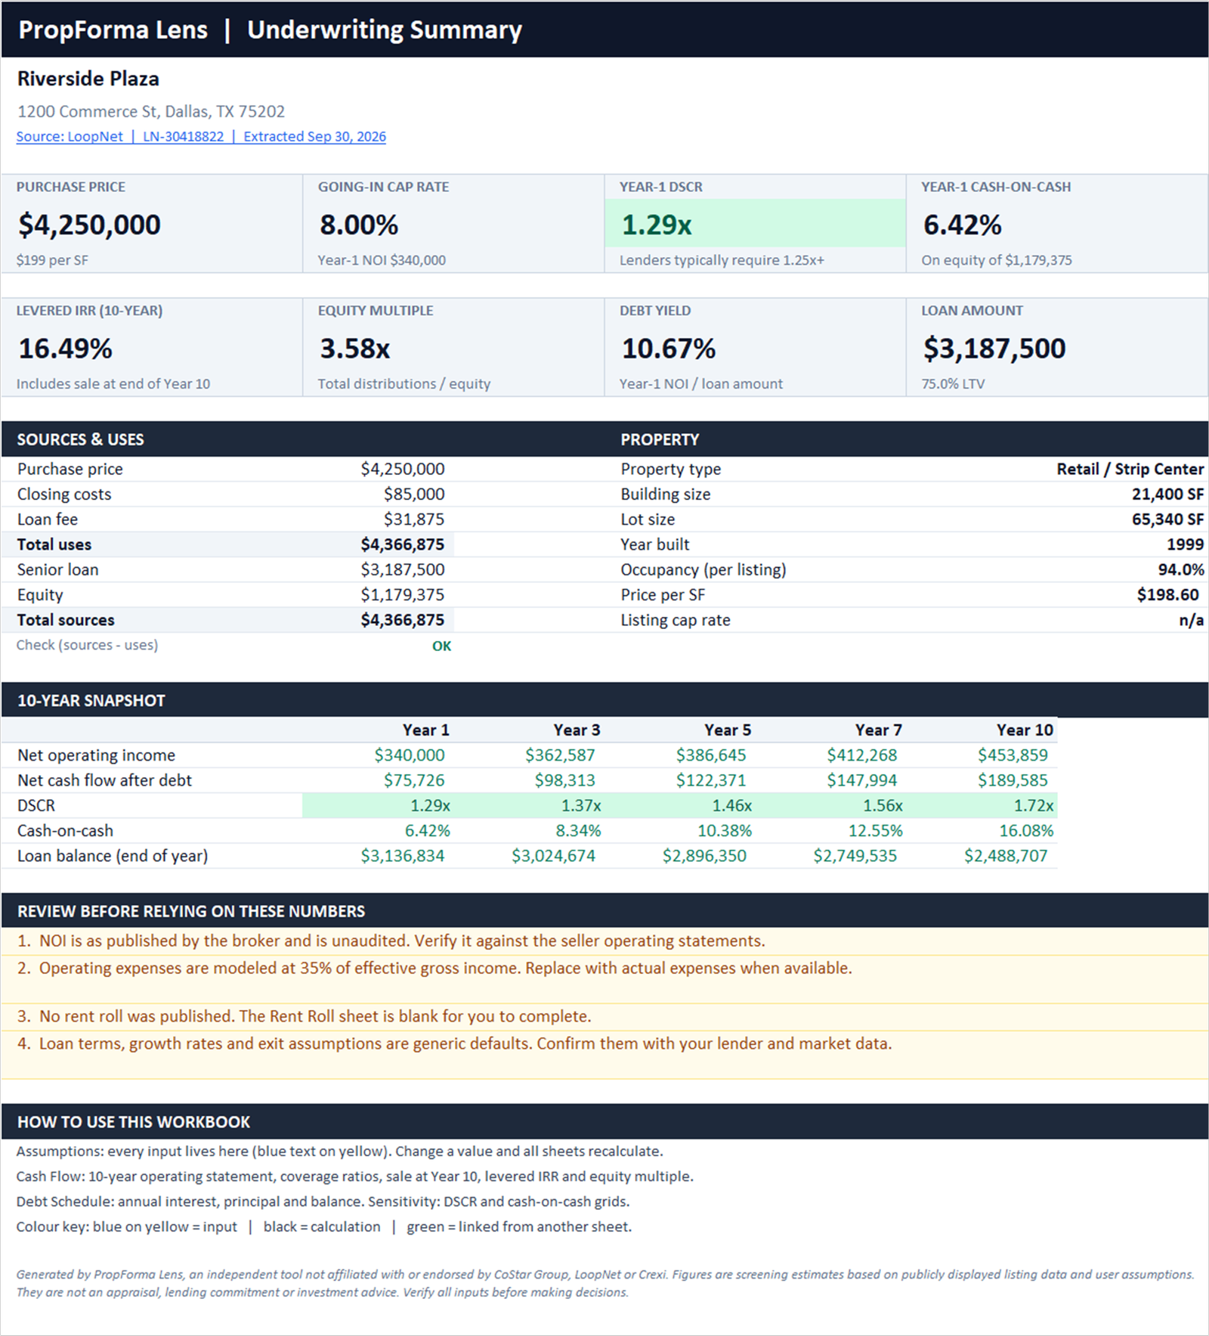Select the 16.49% levered IRR value

coord(65,349)
